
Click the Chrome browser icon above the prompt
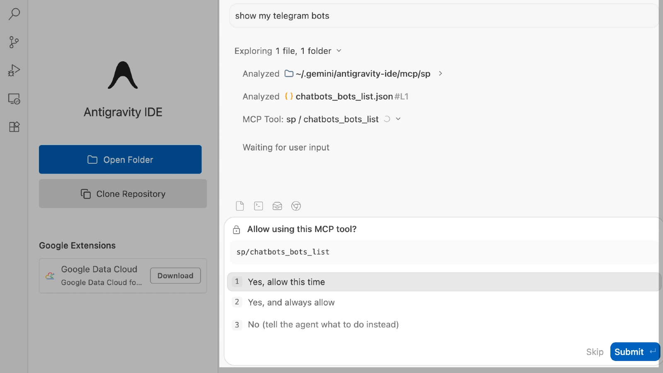click(296, 206)
